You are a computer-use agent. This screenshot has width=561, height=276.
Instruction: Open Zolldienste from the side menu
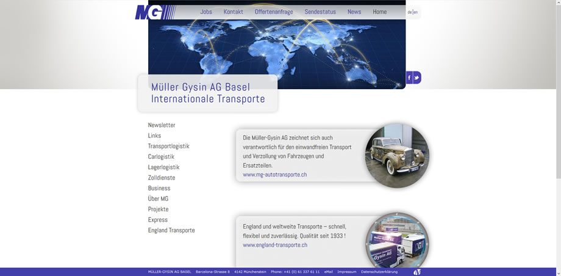coord(161,178)
